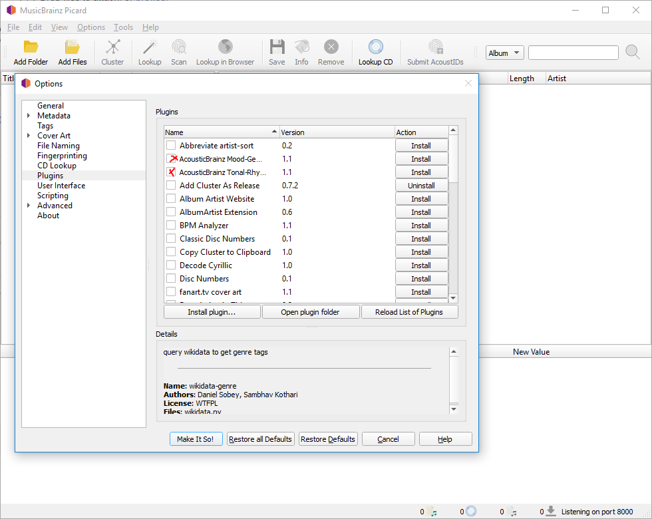Viewport: 652px width, 519px height.
Task: Open the File menu
Action: 13,27
